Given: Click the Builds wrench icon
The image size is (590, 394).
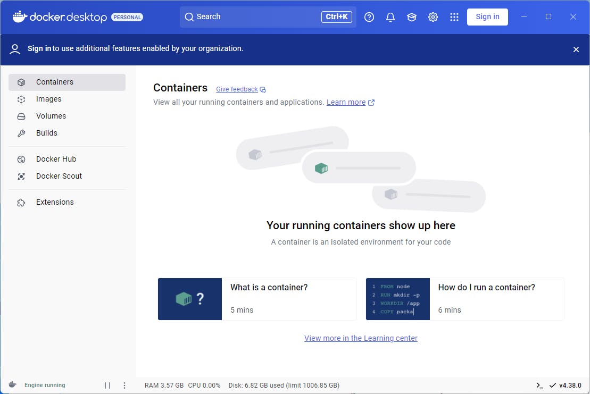Looking at the screenshot, I should point(21,133).
